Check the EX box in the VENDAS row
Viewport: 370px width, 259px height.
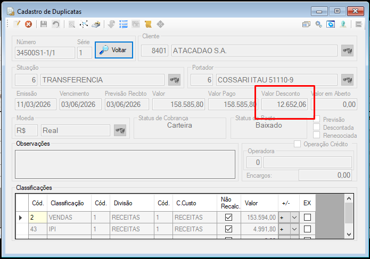click(307, 218)
